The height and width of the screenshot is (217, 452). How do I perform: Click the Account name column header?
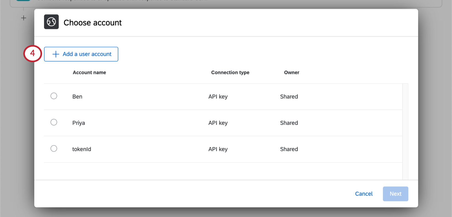coord(89,73)
